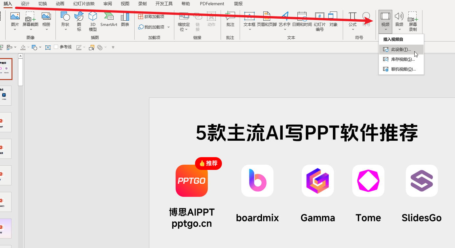
Task: Expand the 我的加载项 dropdown arrow
Action: click(169, 27)
